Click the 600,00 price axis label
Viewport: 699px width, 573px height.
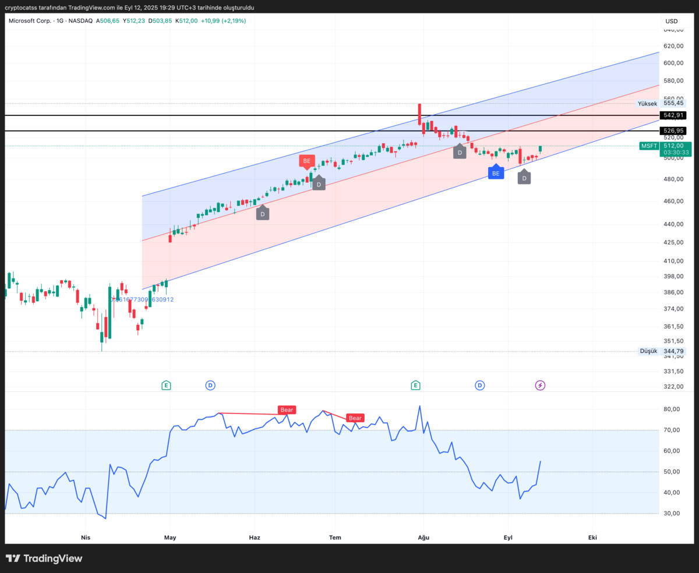click(673, 63)
